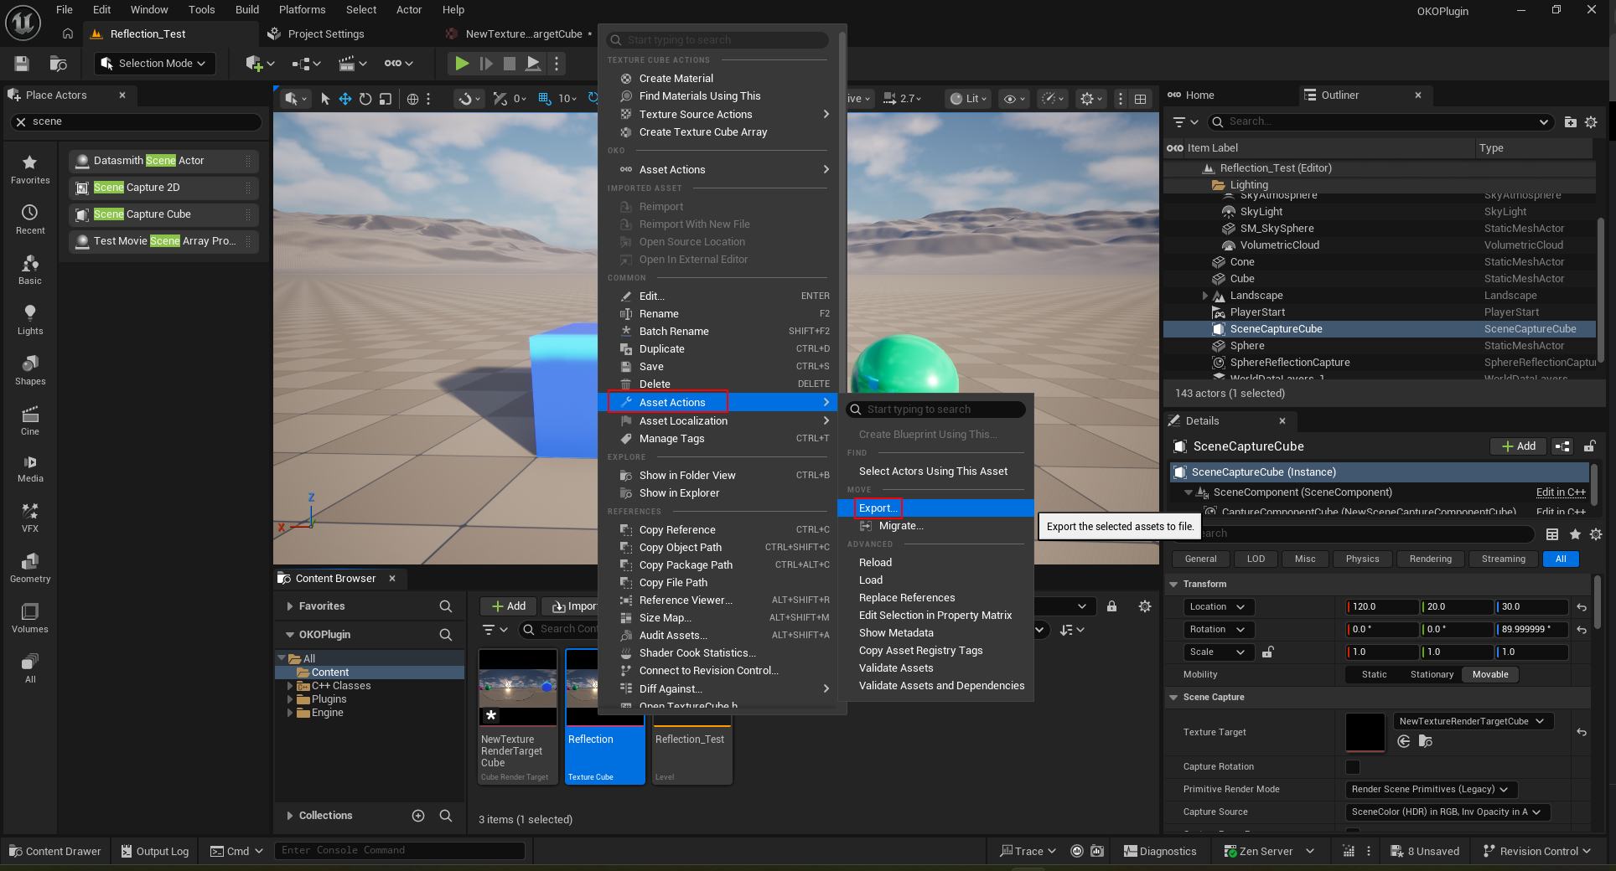The image size is (1616, 871).
Task: Click the Stop simulation icon
Action: coord(509,64)
